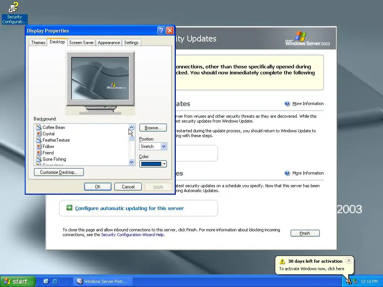
Task: Open the desktop Color picker dropdown
Action: tap(153, 164)
